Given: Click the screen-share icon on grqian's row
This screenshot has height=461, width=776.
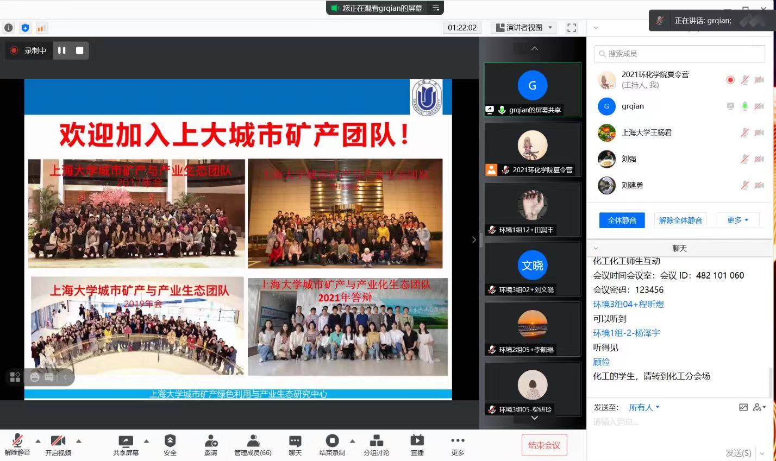Looking at the screenshot, I should pos(730,106).
